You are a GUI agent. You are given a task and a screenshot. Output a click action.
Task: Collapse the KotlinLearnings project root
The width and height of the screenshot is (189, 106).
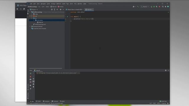(x=30, y=12)
